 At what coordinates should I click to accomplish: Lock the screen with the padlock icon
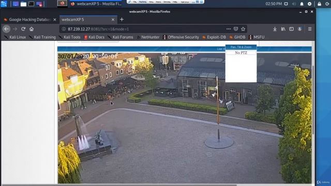pos(320,4)
